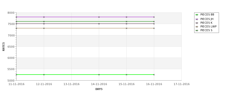
Task: Click the PIECES K point on 14-11-2016
Action: (99, 24)
